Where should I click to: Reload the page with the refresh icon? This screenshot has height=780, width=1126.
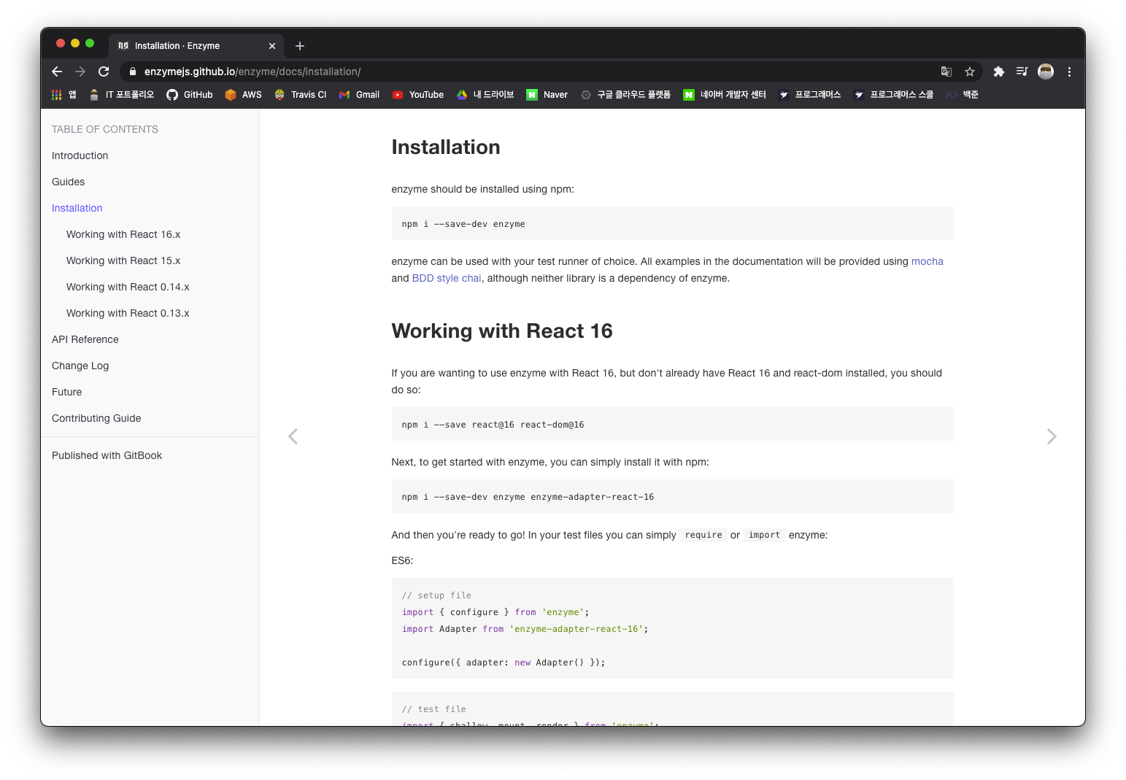click(104, 72)
